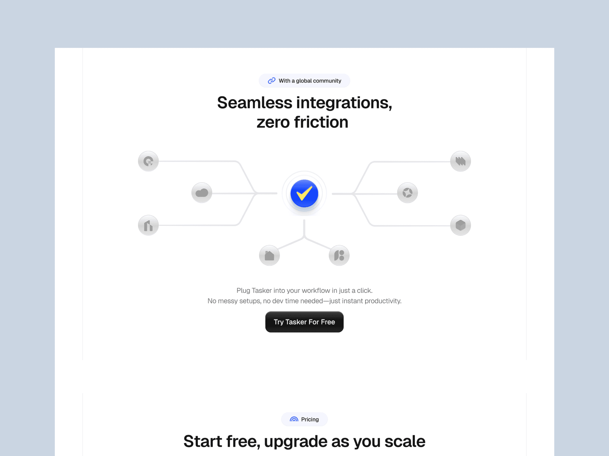The height and width of the screenshot is (456, 609).
Task: Click the no messy setups description line
Action: [x=304, y=301]
